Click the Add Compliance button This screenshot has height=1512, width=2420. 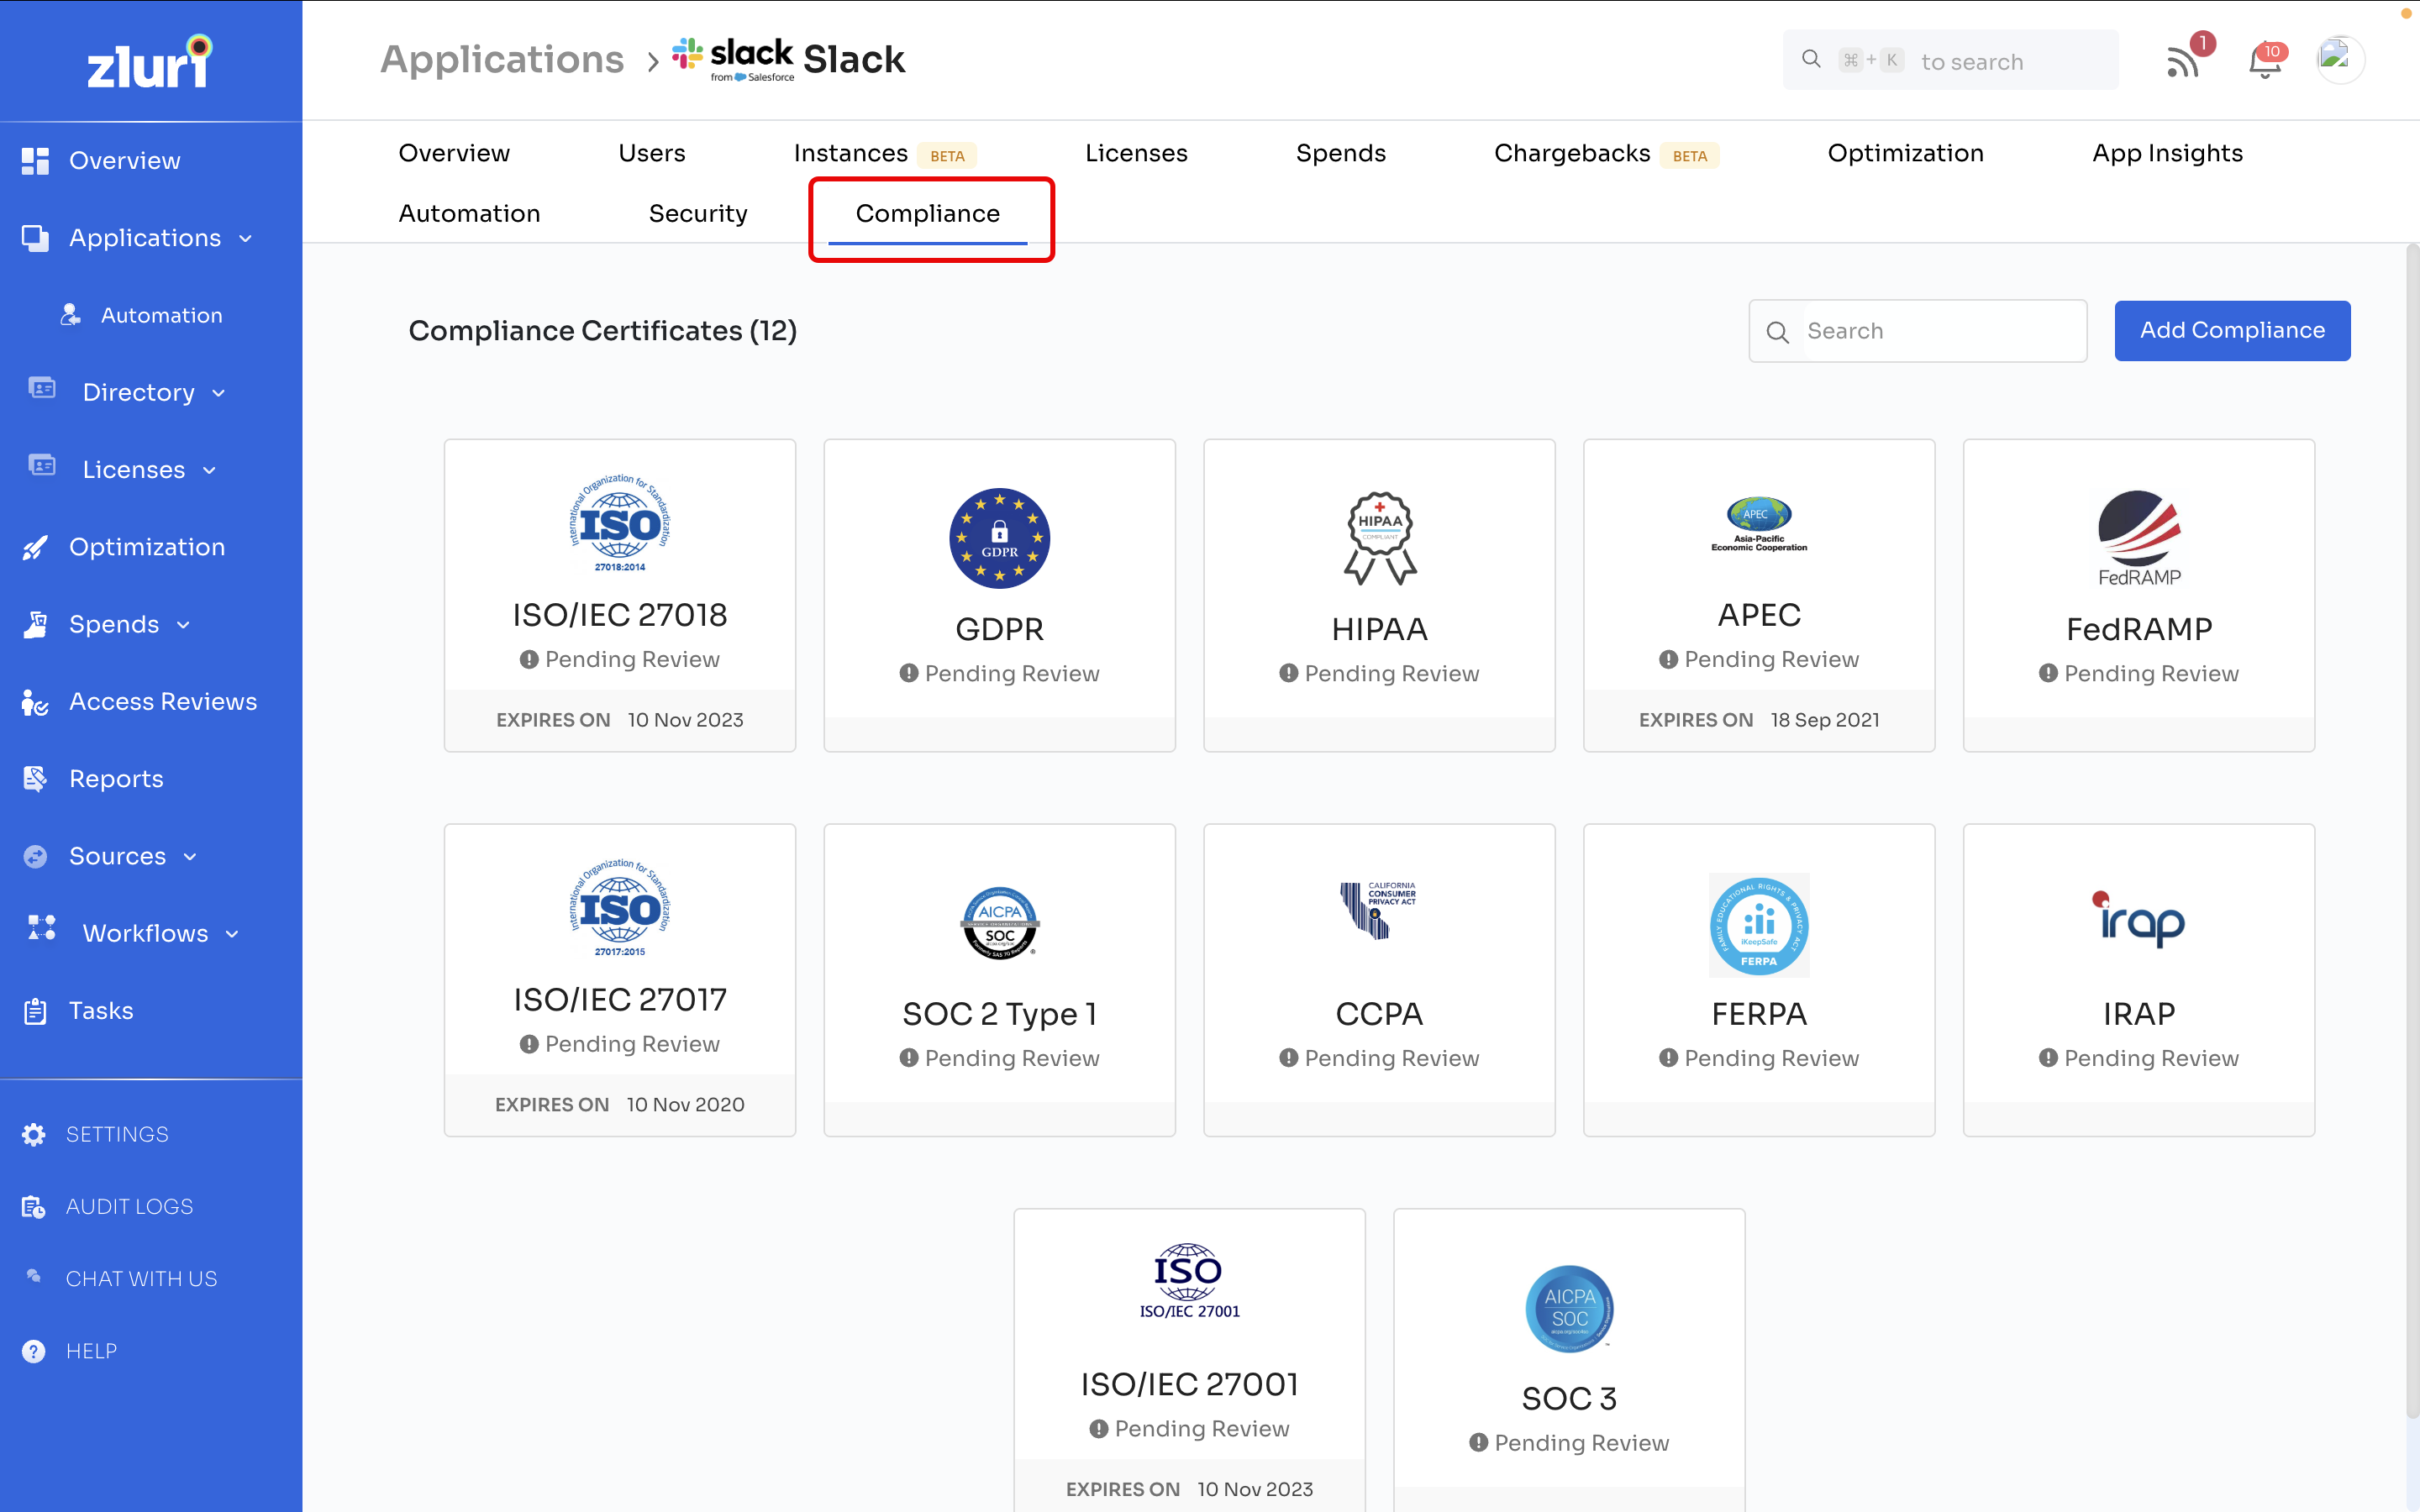[x=2231, y=330]
